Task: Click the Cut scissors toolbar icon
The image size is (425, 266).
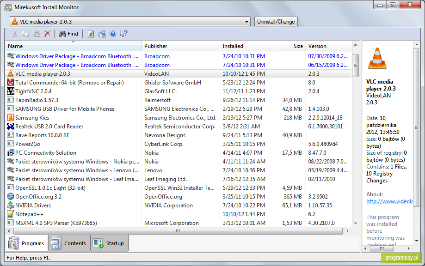Action: pos(15,34)
